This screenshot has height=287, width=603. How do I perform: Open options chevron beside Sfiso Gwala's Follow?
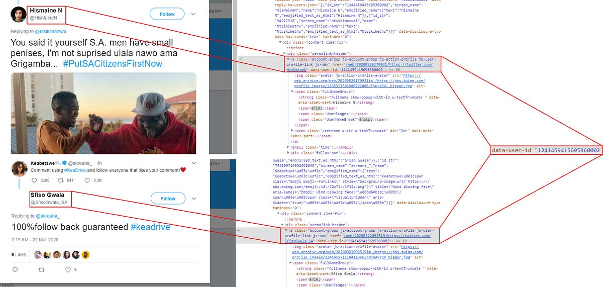click(193, 199)
